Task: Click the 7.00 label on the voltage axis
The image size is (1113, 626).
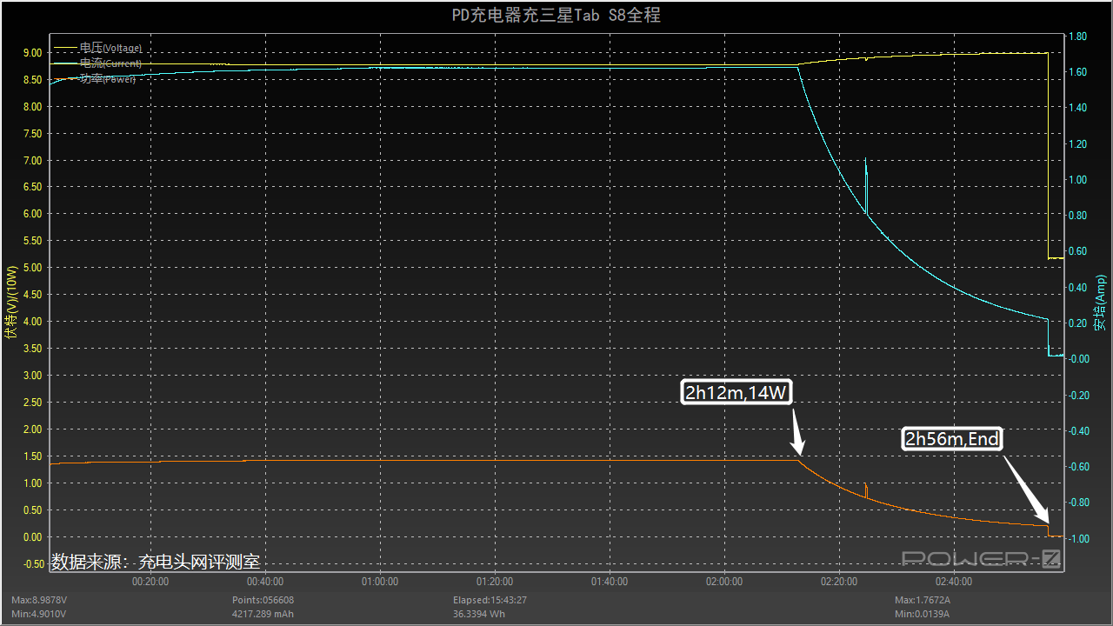Action: [x=32, y=161]
